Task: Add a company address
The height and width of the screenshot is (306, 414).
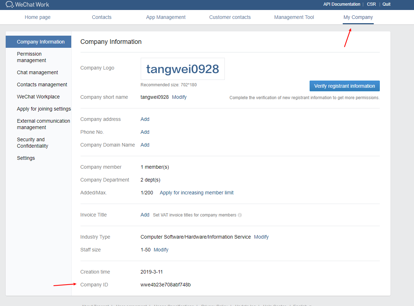Action: [x=145, y=119]
